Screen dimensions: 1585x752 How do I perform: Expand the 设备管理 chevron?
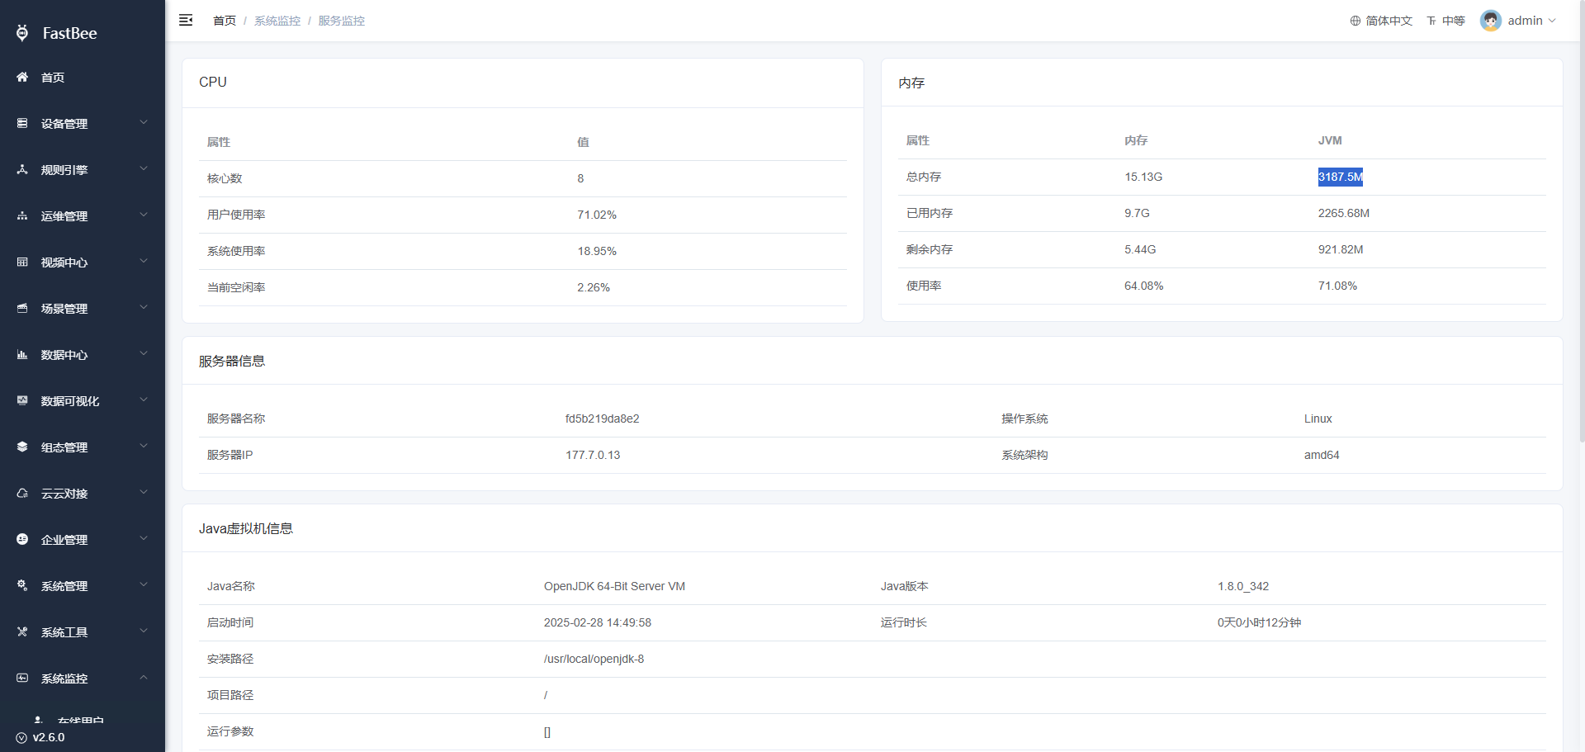tap(144, 122)
